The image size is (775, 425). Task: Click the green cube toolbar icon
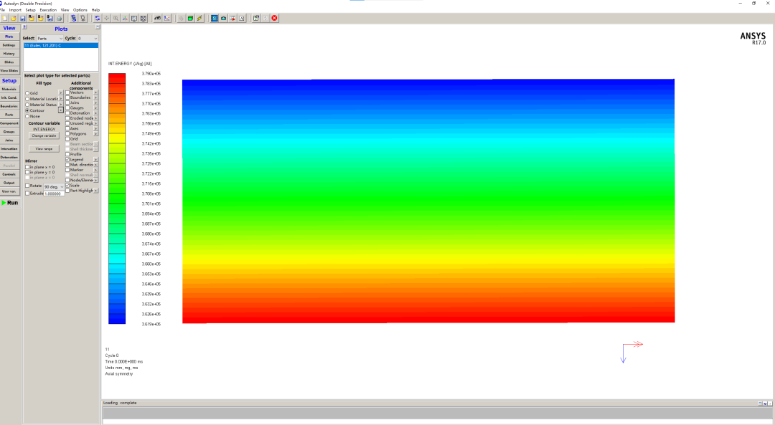pos(190,18)
